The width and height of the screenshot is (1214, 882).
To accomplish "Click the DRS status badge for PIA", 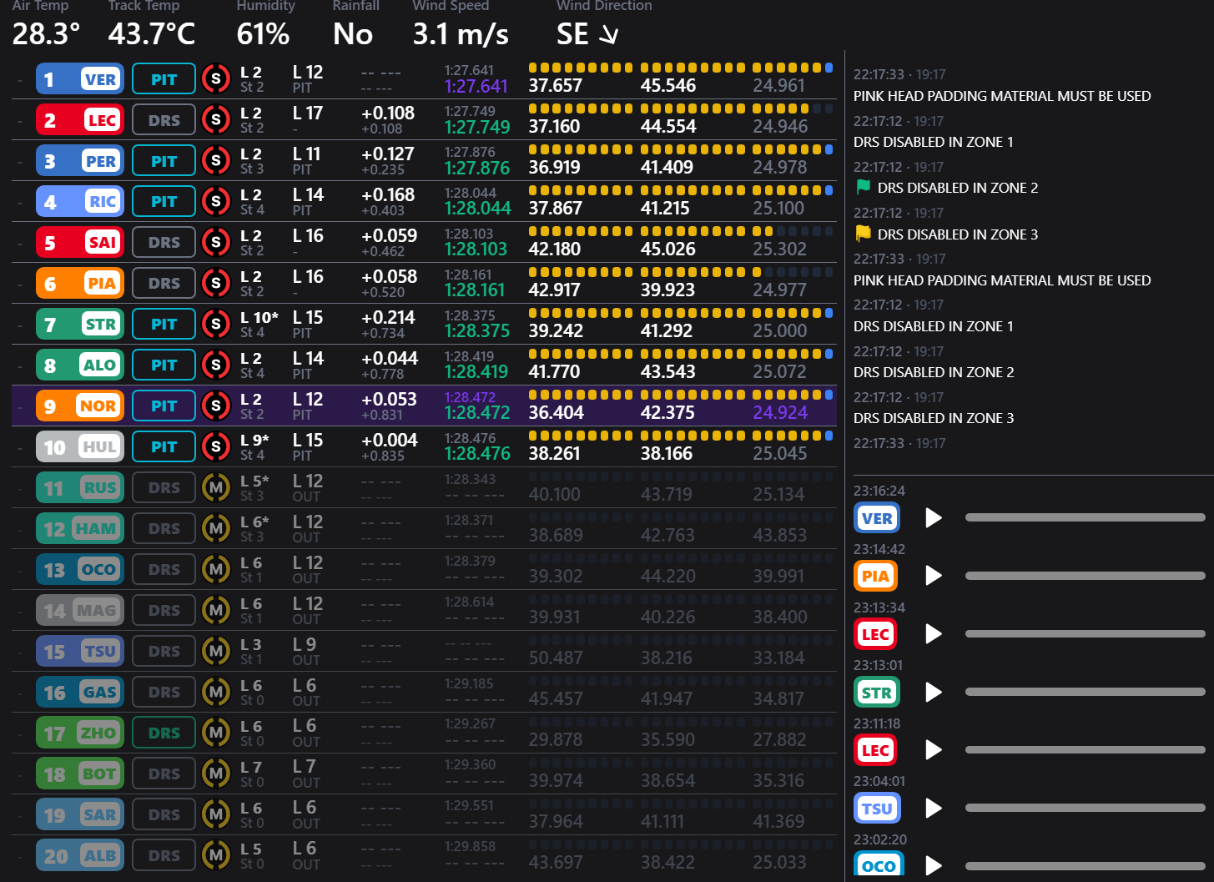I will [164, 283].
